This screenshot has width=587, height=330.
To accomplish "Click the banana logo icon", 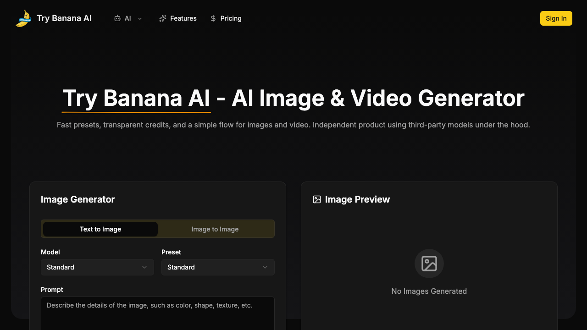I will [x=23, y=18].
